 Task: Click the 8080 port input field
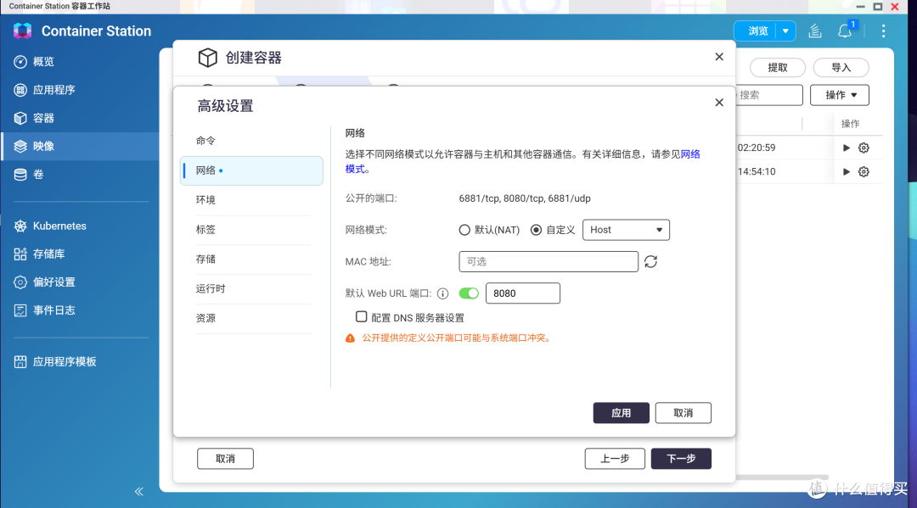point(523,293)
